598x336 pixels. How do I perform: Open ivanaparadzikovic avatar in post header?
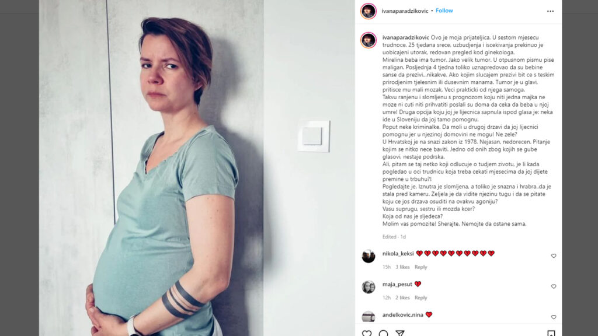[x=368, y=11]
